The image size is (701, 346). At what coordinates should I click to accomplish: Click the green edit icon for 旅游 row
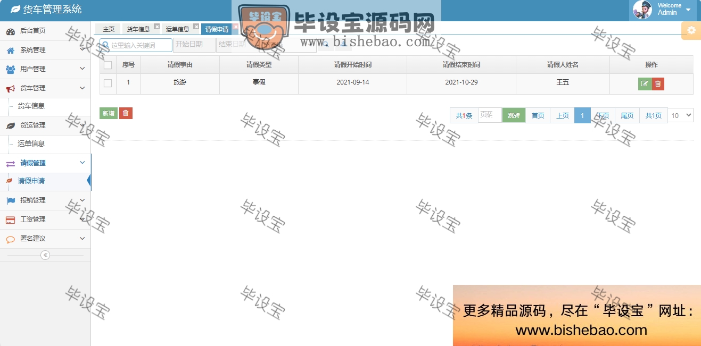click(x=645, y=84)
